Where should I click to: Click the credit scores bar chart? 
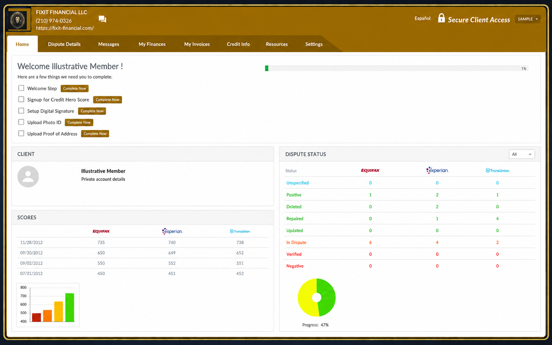pos(48,305)
